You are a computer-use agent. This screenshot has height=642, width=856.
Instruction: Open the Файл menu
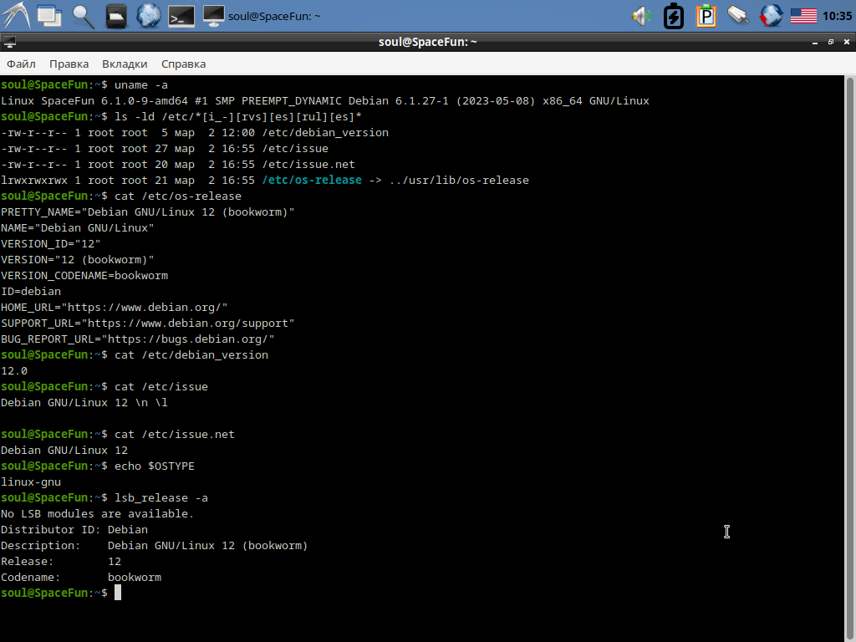click(21, 64)
